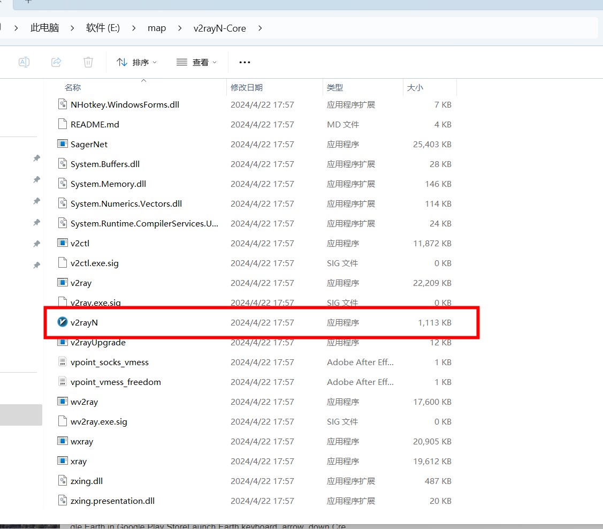Sort by the 大小 column header

click(415, 87)
